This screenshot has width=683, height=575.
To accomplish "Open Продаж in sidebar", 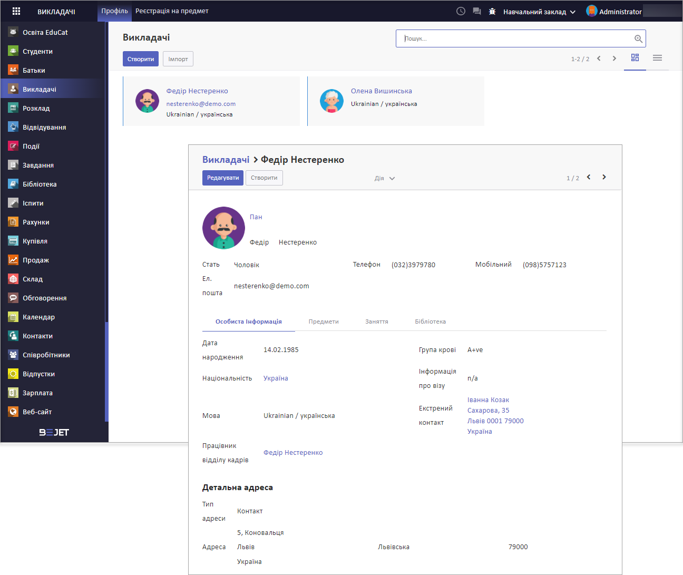I will coord(53,260).
